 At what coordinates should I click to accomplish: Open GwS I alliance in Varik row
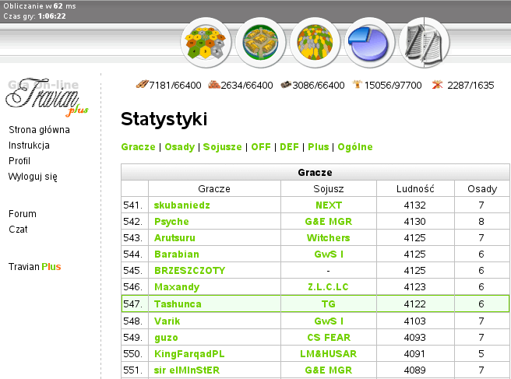point(329,321)
